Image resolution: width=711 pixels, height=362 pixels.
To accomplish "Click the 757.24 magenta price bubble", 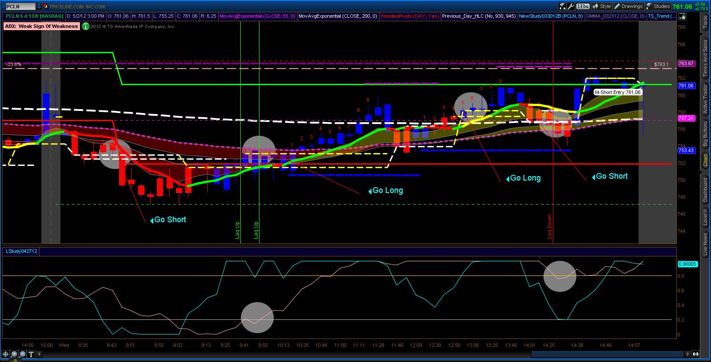I will [x=686, y=118].
